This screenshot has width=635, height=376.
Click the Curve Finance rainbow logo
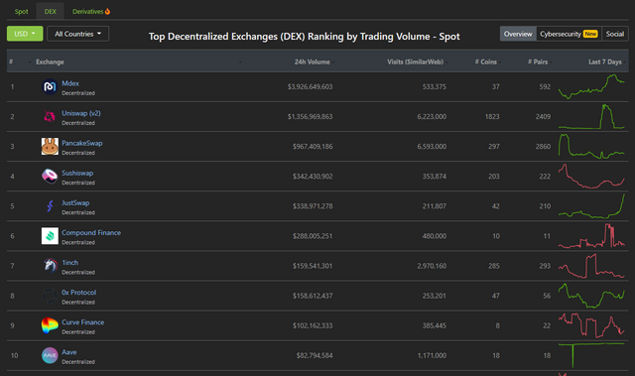50,325
